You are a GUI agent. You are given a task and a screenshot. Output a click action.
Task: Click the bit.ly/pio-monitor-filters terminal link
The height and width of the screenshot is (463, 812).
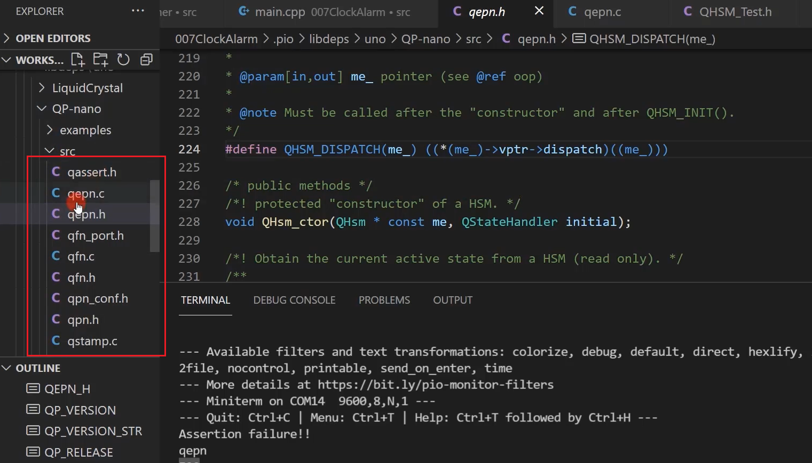[436, 385]
